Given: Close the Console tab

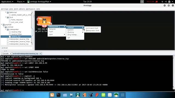Looking at the screenshot, I should (10, 54).
